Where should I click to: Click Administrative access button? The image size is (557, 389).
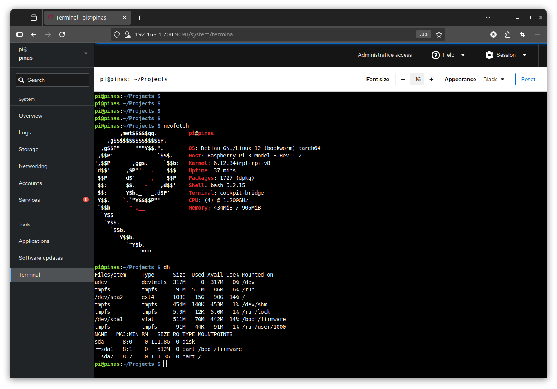pos(385,55)
